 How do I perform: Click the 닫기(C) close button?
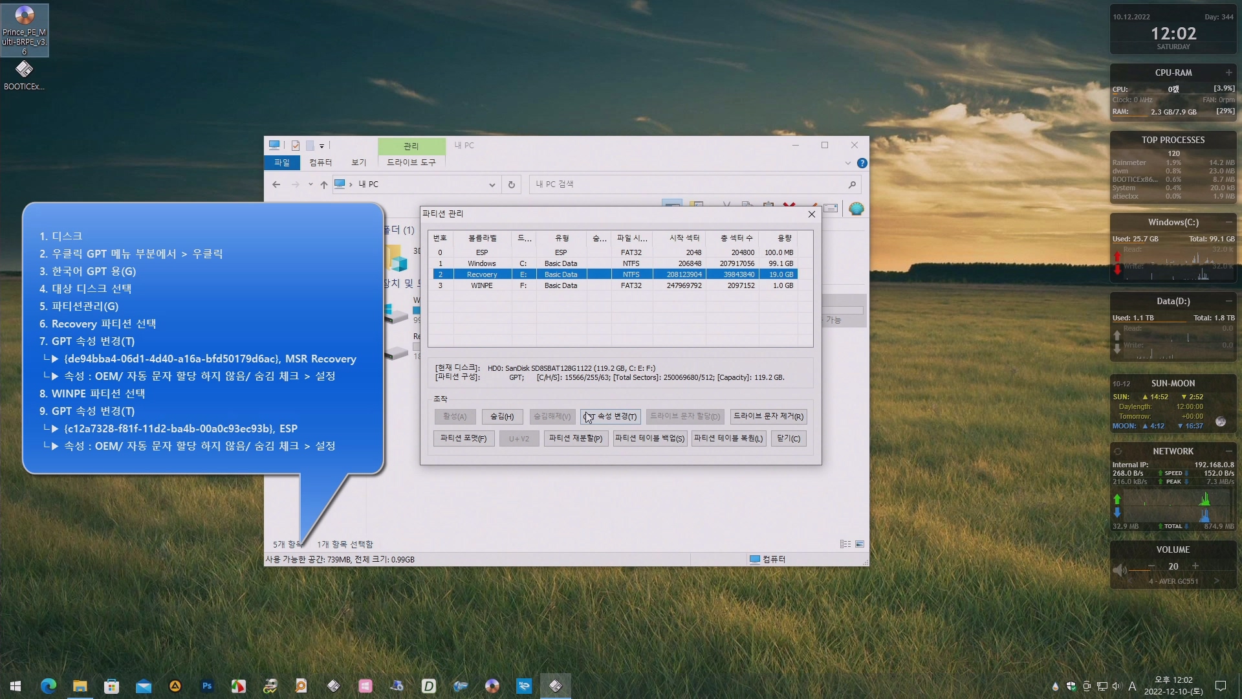[x=789, y=439]
